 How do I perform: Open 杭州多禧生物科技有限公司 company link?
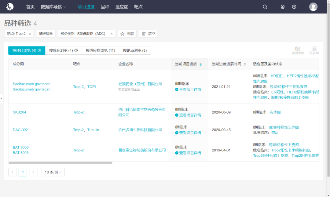pyautogui.click(x=140, y=130)
